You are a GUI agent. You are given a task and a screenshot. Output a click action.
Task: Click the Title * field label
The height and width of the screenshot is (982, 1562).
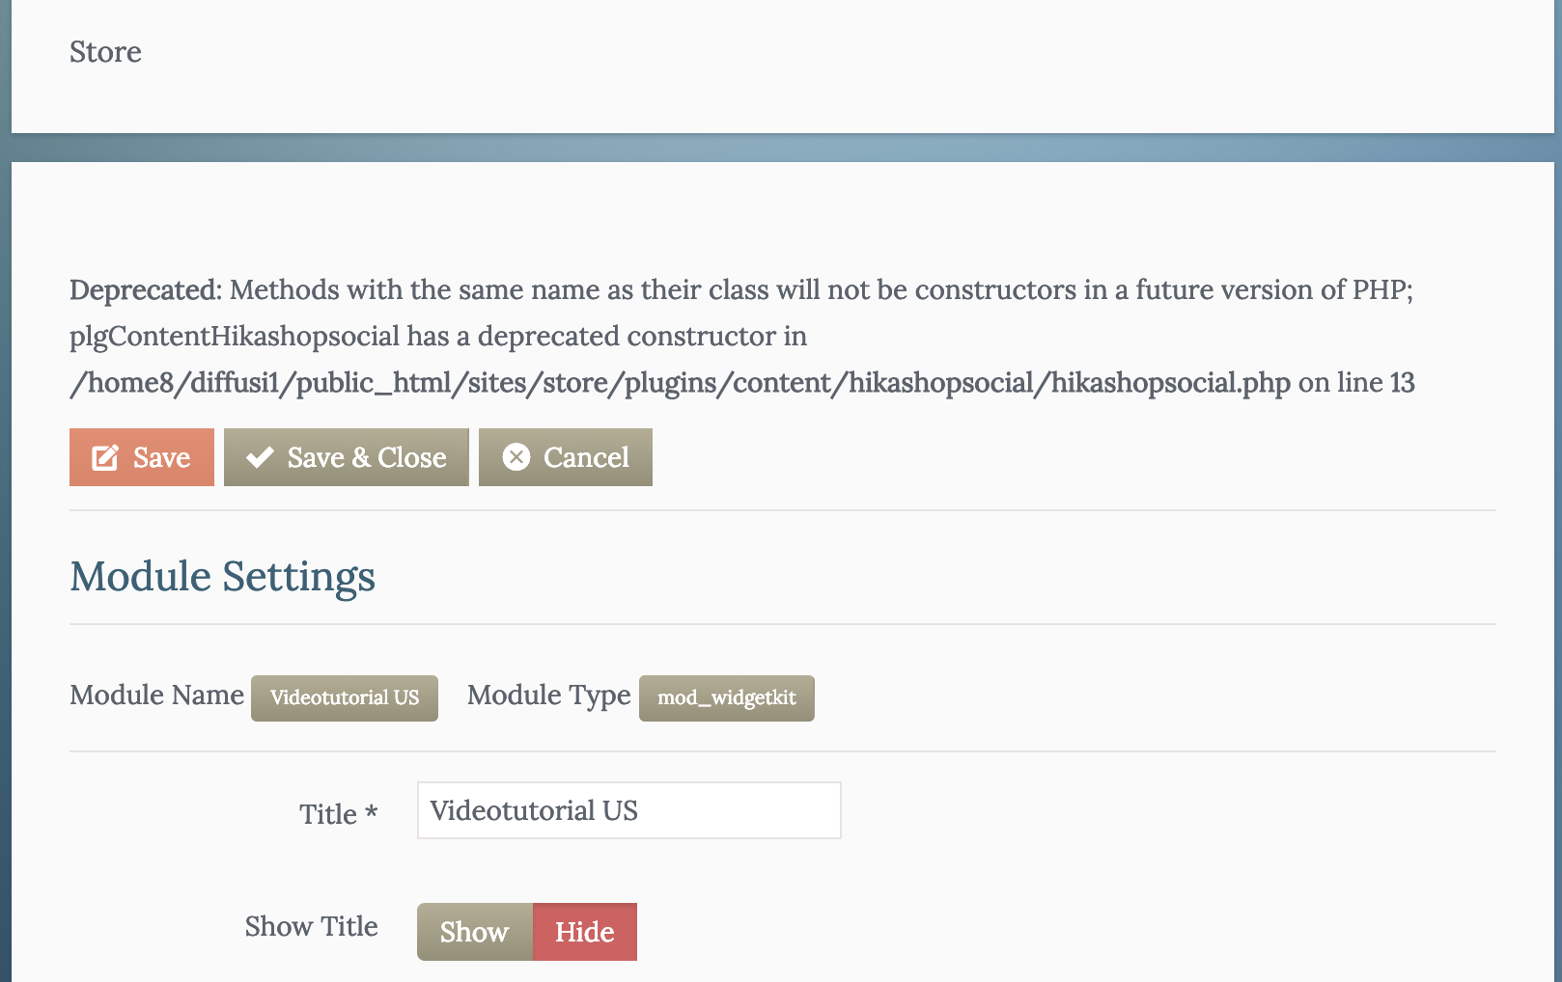click(x=338, y=814)
